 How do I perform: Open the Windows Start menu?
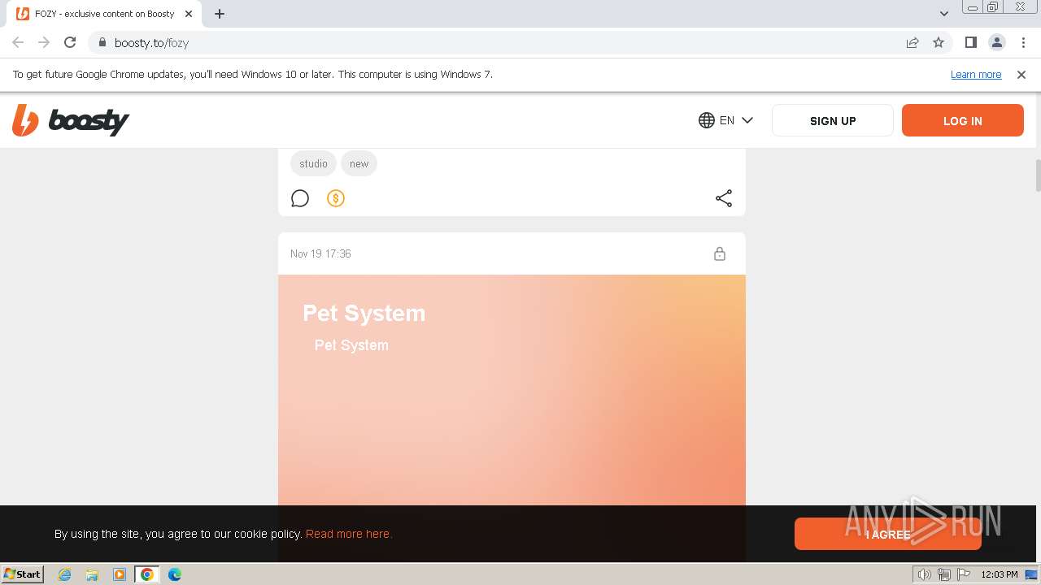23,574
